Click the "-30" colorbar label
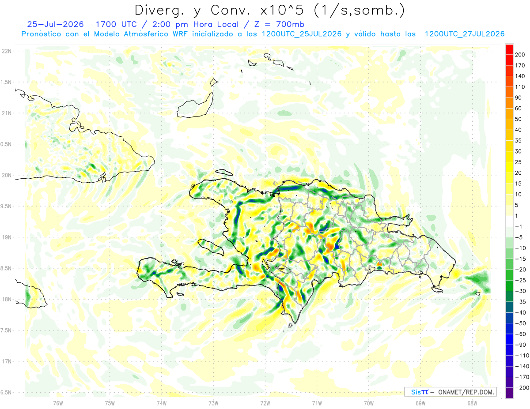Screen dimensions: 530x409 click(x=521, y=291)
